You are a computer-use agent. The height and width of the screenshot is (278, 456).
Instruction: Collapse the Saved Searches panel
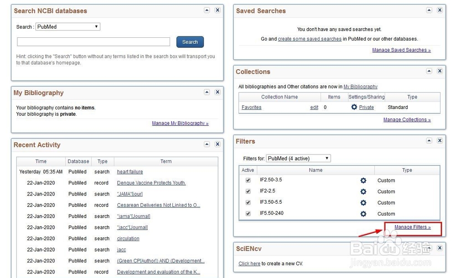(429, 10)
